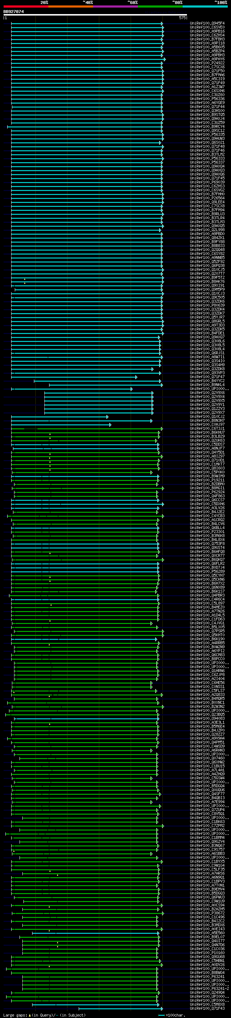The image size is (231, 1018).
Task: Select the UniRef100_A5E560 label
Action: 207,933
